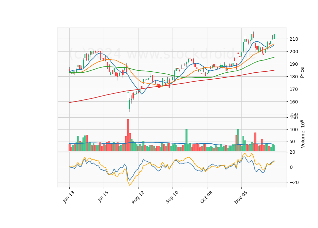Click the 100 volume tick label
318x228 pixels.
[294, 130]
